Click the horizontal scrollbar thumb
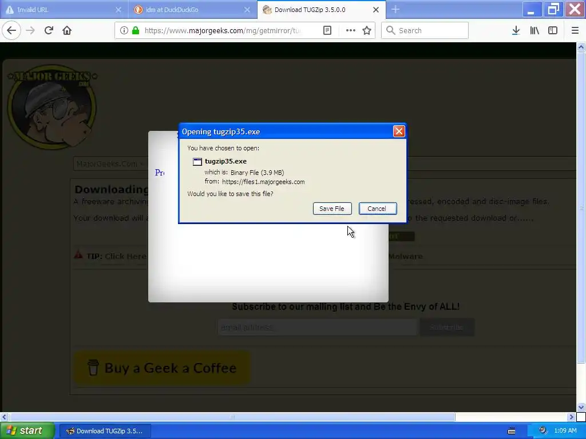The width and height of the screenshot is (586, 439). [x=232, y=417]
